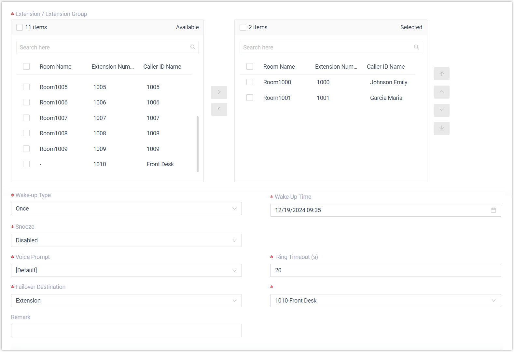The width and height of the screenshot is (514, 352).
Task: Expand the Failover Destination dropdown
Action: coord(126,301)
